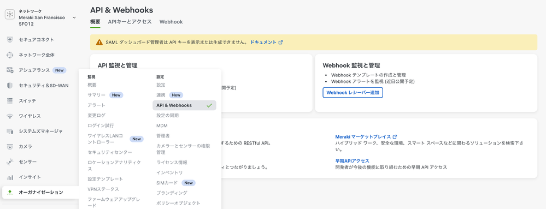The image size is (546, 209).
Task: Select SIMカード in the flyout menu
Action: coord(167,183)
